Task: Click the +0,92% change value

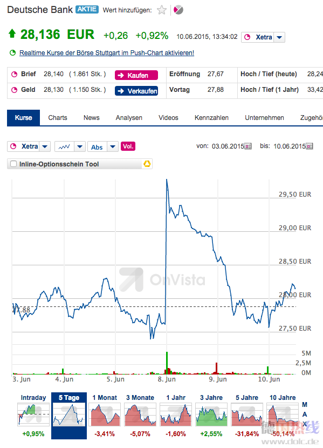Action: coord(152,36)
